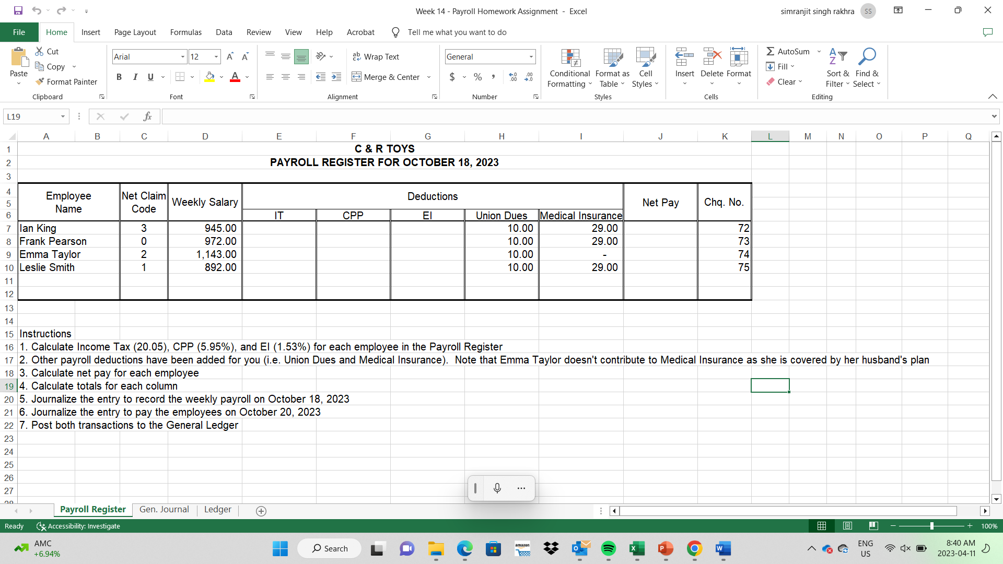Click the Format as Table icon
1003x564 pixels.
click(612, 58)
